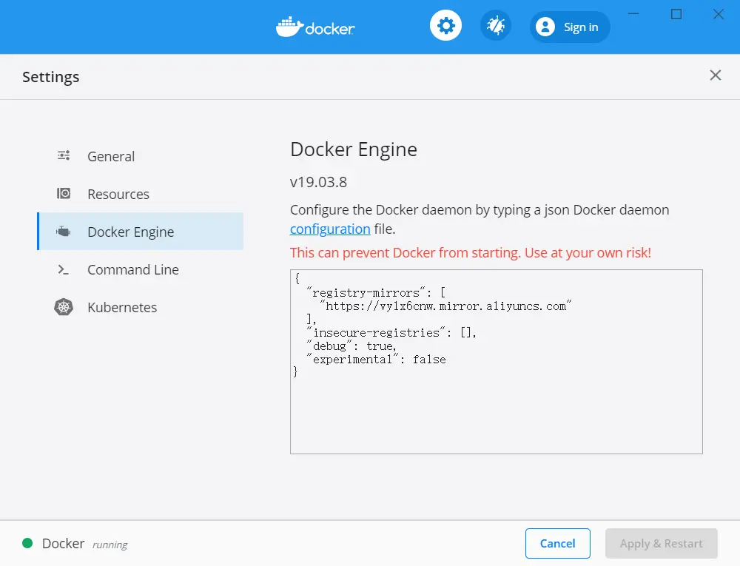Screen dimensions: 740x566
Task: Select the Docker Engine tab
Action: 141,232
